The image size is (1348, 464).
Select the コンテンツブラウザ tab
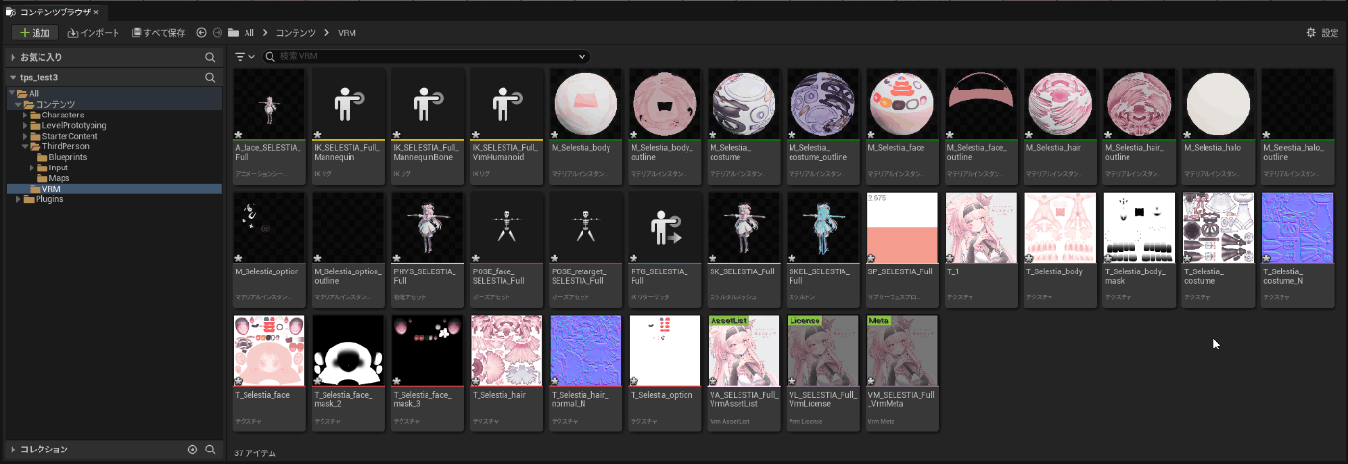click(x=54, y=11)
